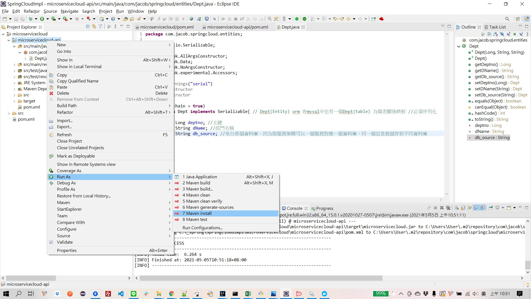Select db_source : String in Outline
Viewport: 531px width, 299px height.
[489, 137]
